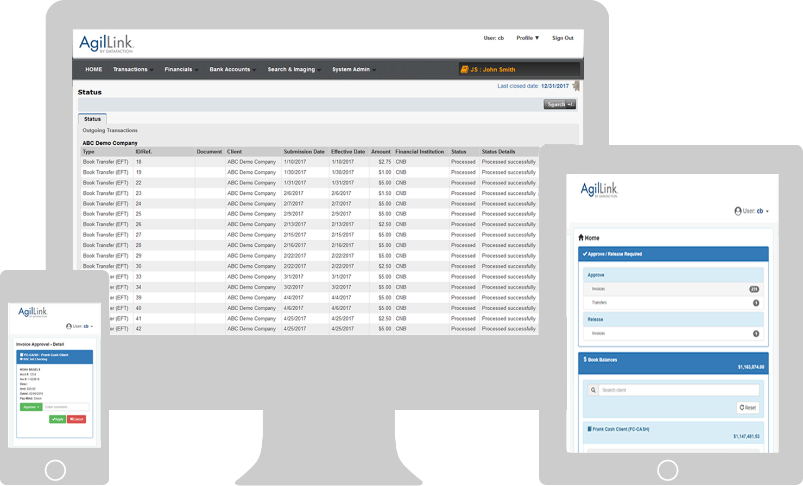The height and width of the screenshot is (486, 803).
Task: Open the Profile dropdown on the desktop
Action: [528, 38]
